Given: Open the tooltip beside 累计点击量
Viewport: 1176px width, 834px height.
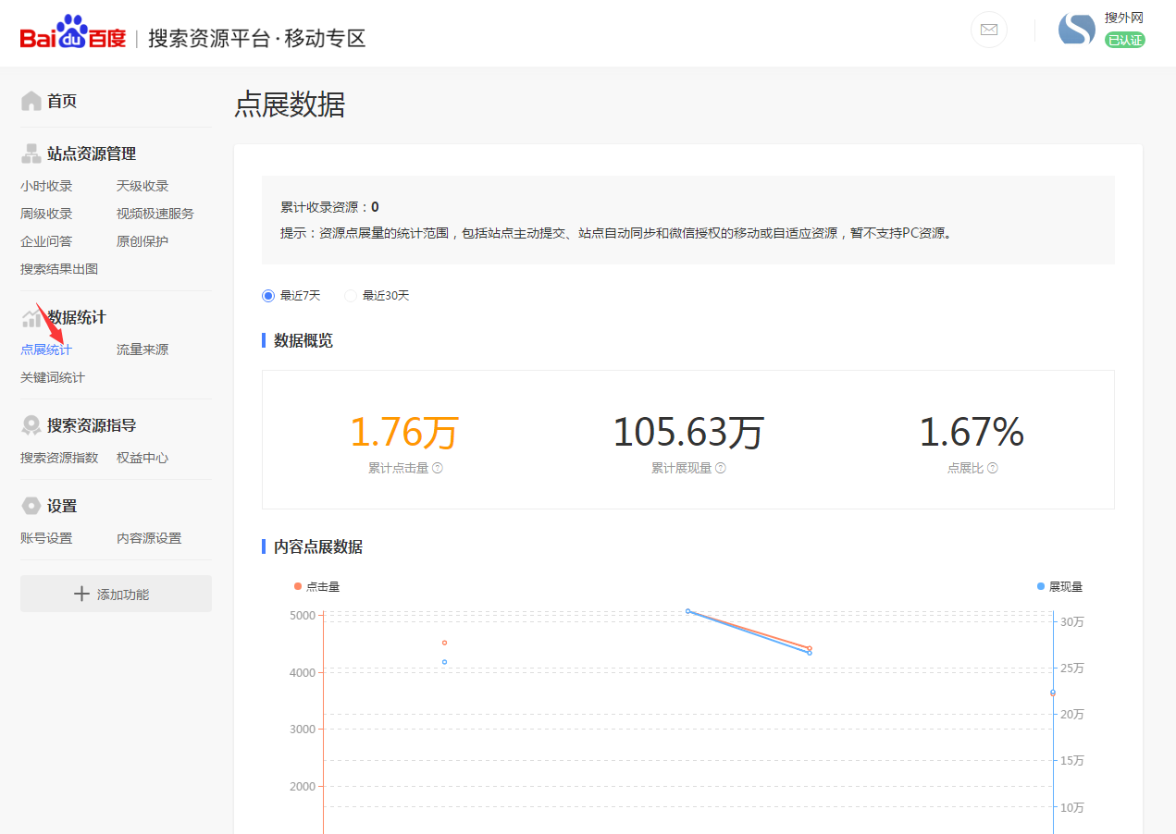Looking at the screenshot, I should point(439,468).
